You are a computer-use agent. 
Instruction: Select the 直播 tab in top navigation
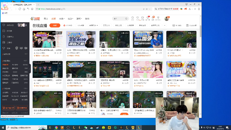pos(53,19)
